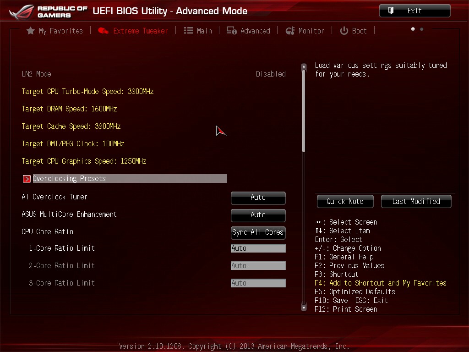Screen dimensions: 469x352
Task: Open Quick Note
Action: coord(345,202)
